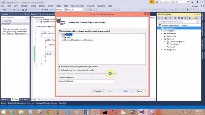Click the Start debugging button
This screenshot has width=205, height=115.
click(45, 10)
